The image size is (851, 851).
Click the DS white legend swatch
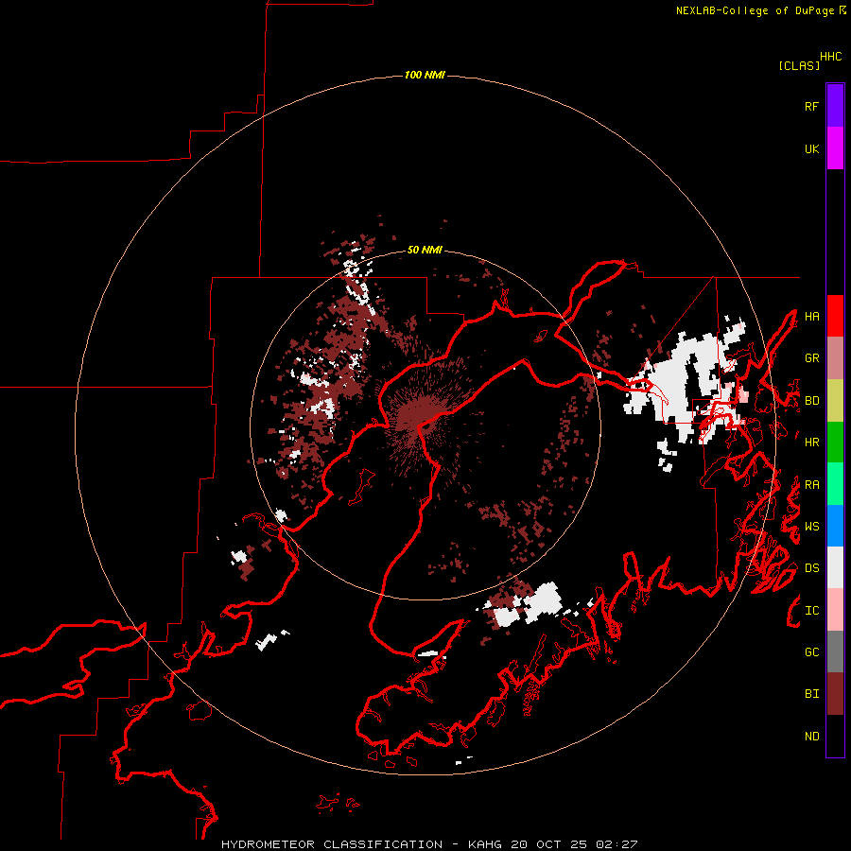click(x=835, y=567)
